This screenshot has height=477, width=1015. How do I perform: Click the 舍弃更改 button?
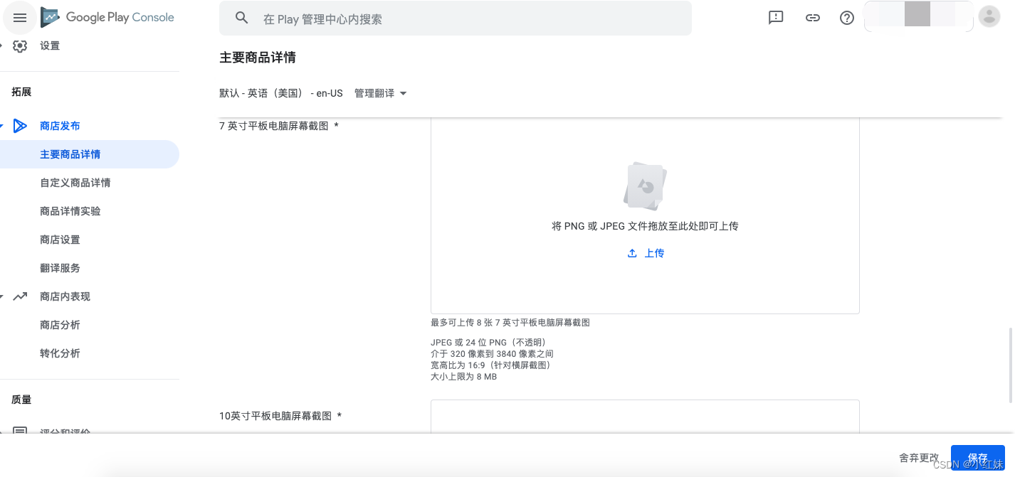point(917,458)
